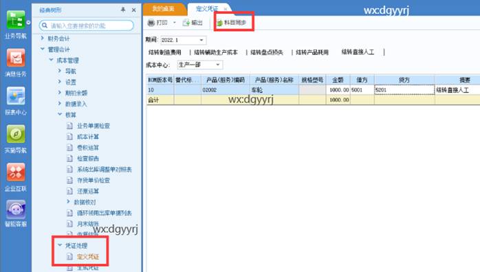The image size is (480, 272).
Task: Select the 结转直接人工 tab
Action: [358, 52]
